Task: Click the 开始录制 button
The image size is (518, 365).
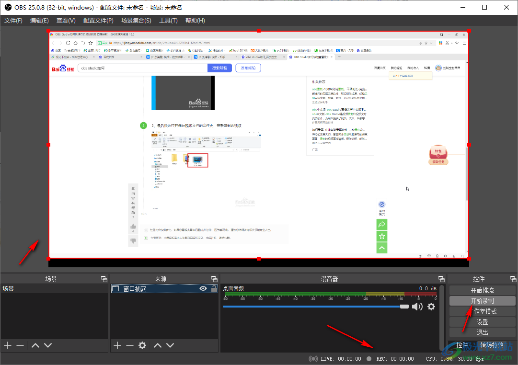Action: pyautogui.click(x=483, y=301)
